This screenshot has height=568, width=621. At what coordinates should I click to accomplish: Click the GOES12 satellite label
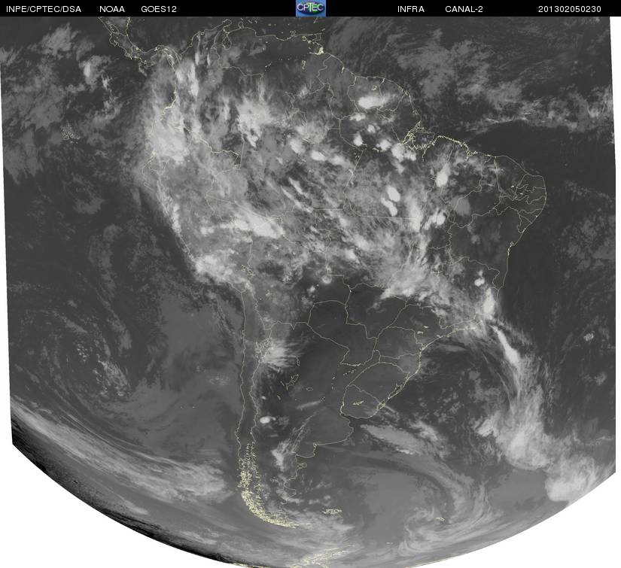[158, 9]
